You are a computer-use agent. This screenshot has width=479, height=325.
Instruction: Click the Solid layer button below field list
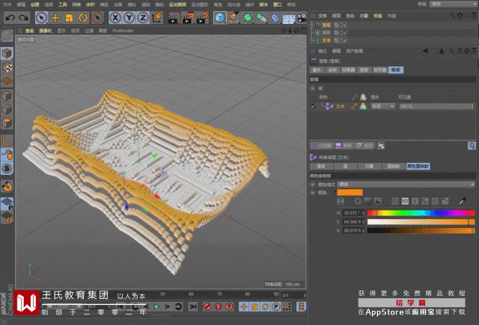coord(344,146)
